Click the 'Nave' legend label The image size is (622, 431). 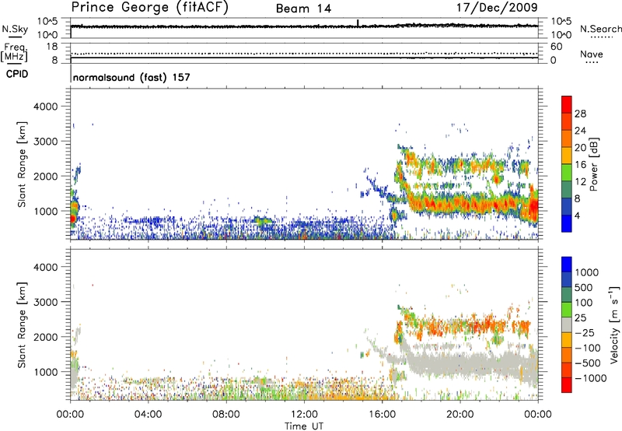[592, 54]
